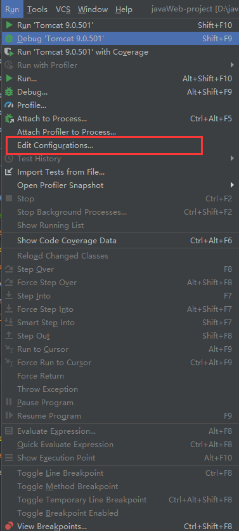Open the Help menu
The height and width of the screenshot is (531, 239).
[124, 10]
